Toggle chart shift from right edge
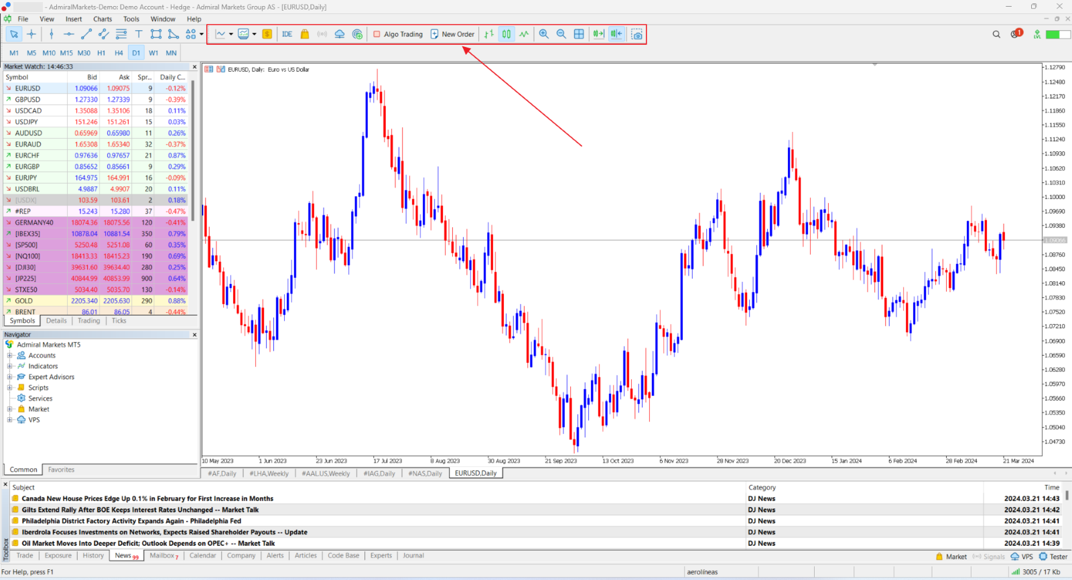Viewport: 1072px width, 580px height. tap(616, 34)
